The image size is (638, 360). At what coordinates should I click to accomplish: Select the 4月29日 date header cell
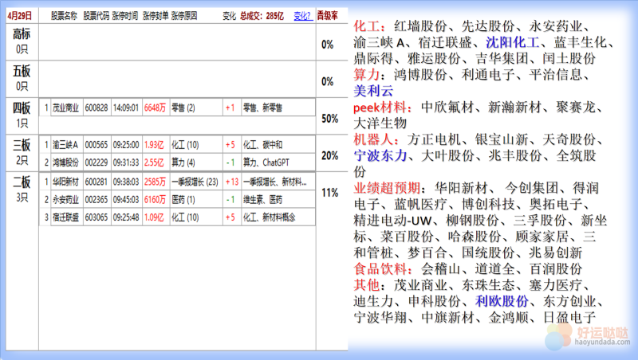coord(19,16)
